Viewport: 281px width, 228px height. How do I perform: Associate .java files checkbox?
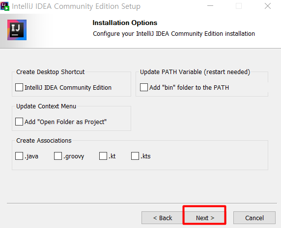click(19, 156)
